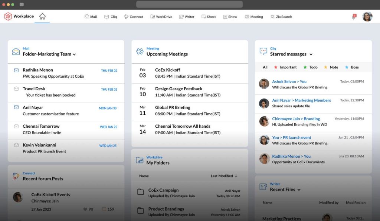
Task: Filter starred messages by Todo
Action: [x=311, y=67]
